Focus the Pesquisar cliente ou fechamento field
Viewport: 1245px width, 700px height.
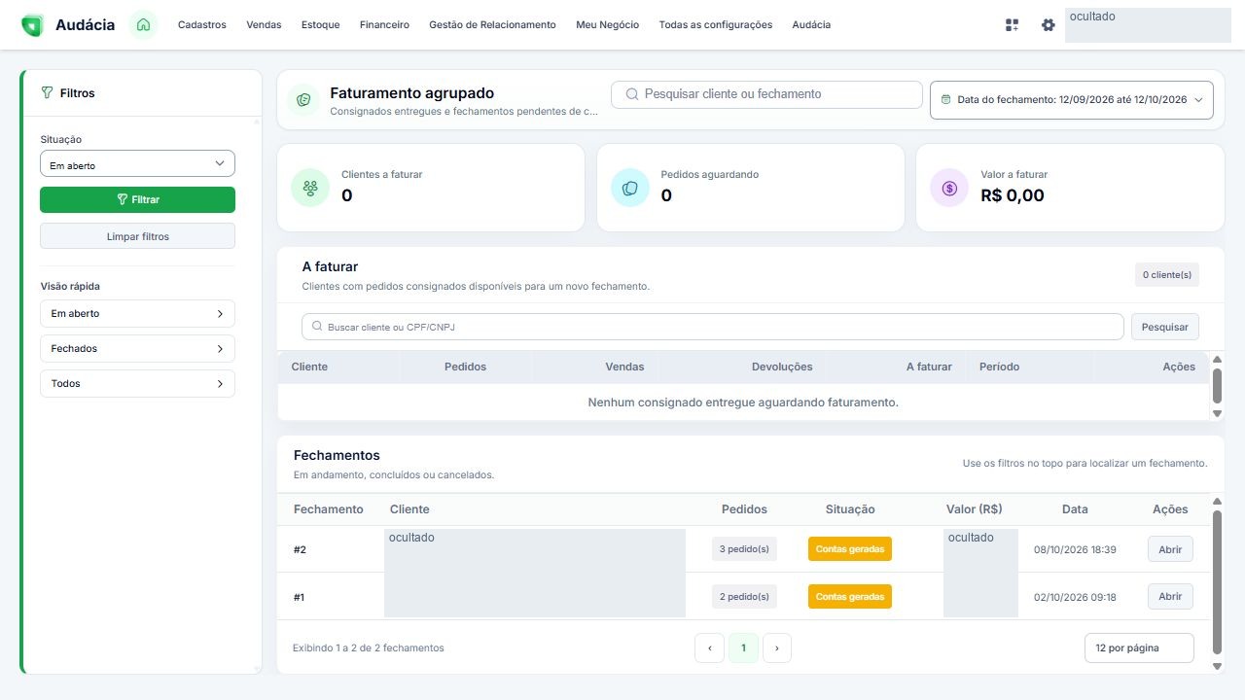[x=766, y=94]
